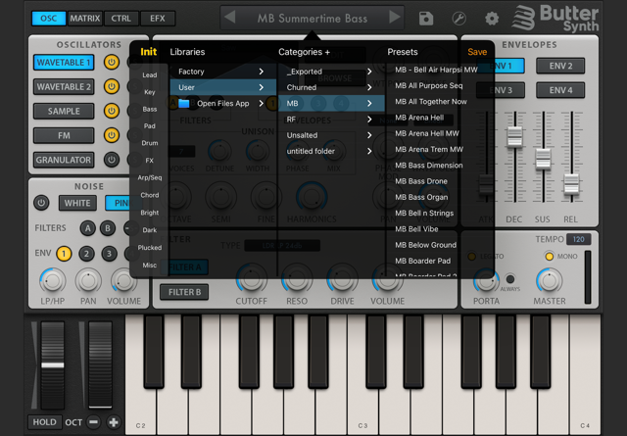Image resolution: width=627 pixels, height=436 pixels.
Task: Select FILTER B button
Action: pos(184,292)
